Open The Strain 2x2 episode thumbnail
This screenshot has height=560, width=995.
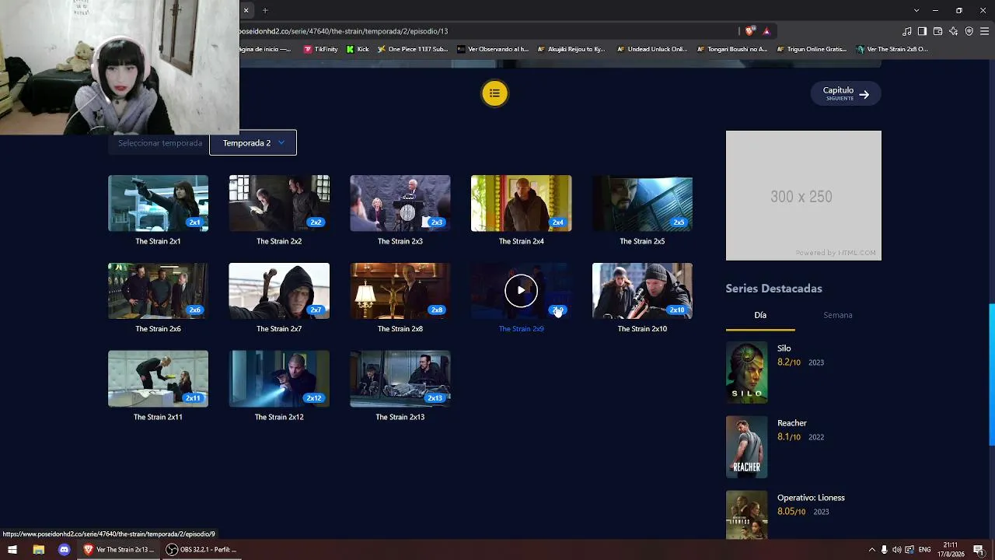pyautogui.click(x=279, y=204)
